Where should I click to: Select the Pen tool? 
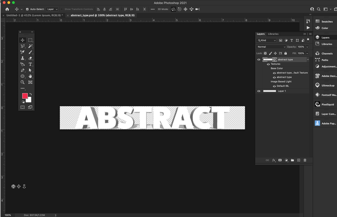(x=23, y=70)
